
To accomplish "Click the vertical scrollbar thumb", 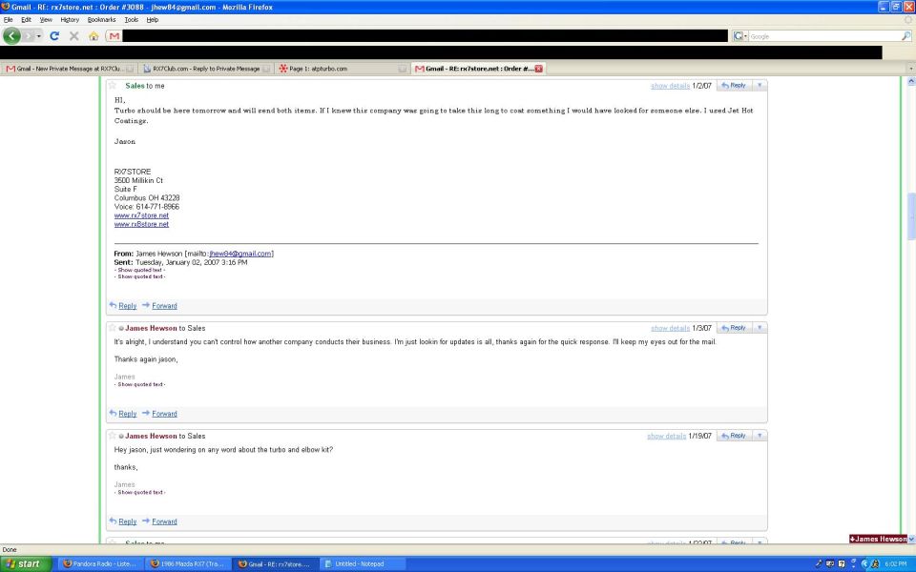I will [x=910, y=216].
